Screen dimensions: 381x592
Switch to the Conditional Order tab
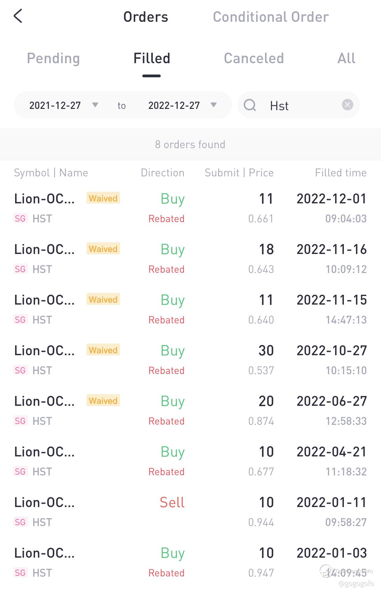271,17
